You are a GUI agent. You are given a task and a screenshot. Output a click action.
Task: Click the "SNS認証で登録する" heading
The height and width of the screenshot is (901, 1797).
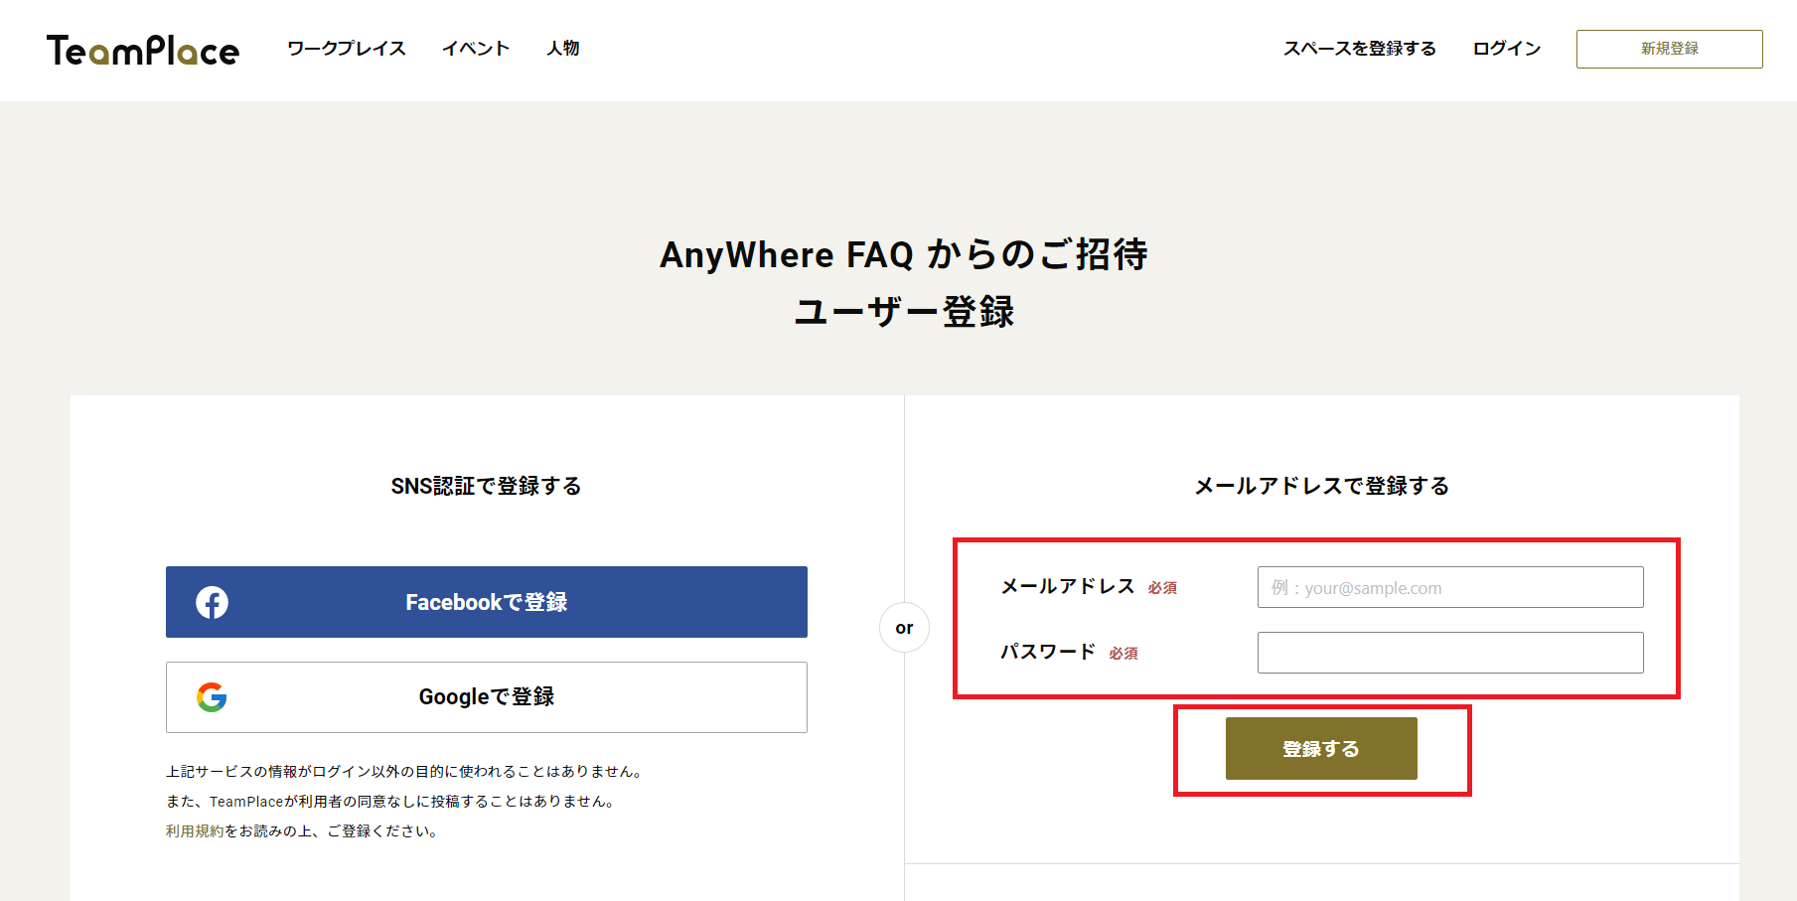point(486,486)
